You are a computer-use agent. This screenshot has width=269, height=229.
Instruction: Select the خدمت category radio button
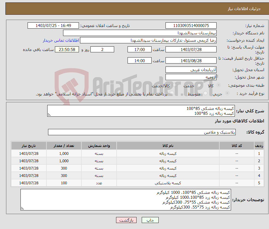(x=199, y=85)
